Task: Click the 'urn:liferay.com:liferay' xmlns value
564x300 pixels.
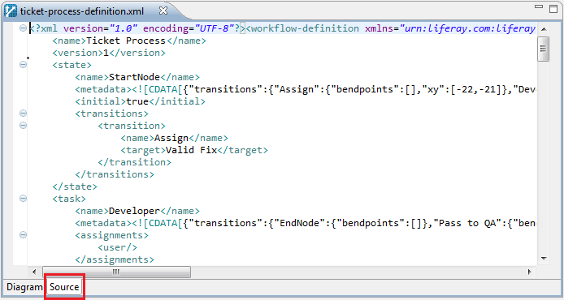Action: (x=470, y=28)
